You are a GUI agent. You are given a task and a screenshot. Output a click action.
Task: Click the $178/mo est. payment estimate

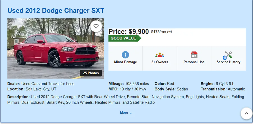[162, 32]
